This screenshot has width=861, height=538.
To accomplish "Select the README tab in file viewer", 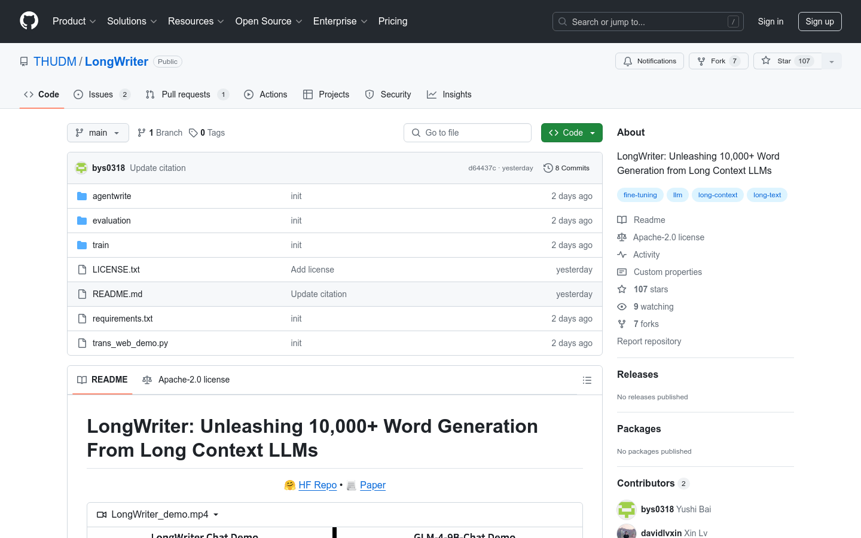I will (x=102, y=380).
